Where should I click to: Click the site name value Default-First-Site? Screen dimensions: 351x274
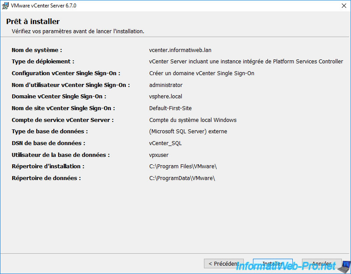pyautogui.click(x=170, y=108)
